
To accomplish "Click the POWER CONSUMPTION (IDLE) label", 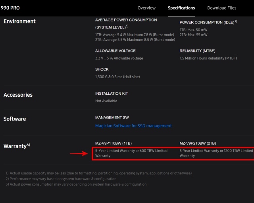I will pos(208,22).
